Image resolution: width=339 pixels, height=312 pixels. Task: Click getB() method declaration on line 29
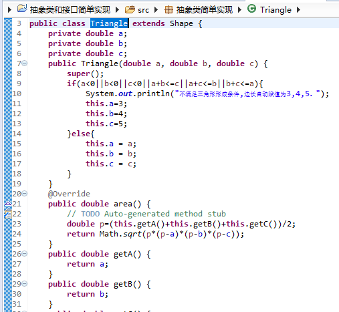[x=100, y=284]
